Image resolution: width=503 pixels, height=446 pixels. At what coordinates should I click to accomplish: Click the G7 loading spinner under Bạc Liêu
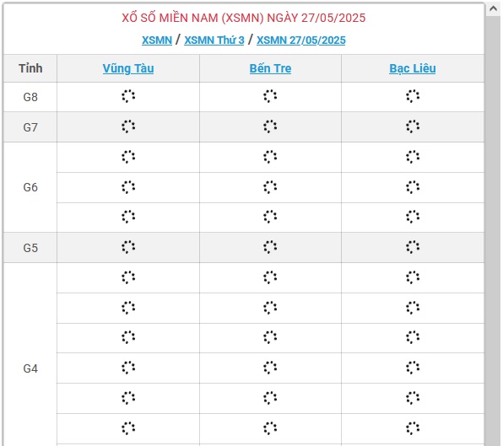click(413, 126)
